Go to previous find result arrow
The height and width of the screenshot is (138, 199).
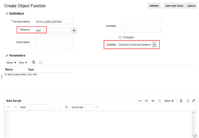click(54, 107)
